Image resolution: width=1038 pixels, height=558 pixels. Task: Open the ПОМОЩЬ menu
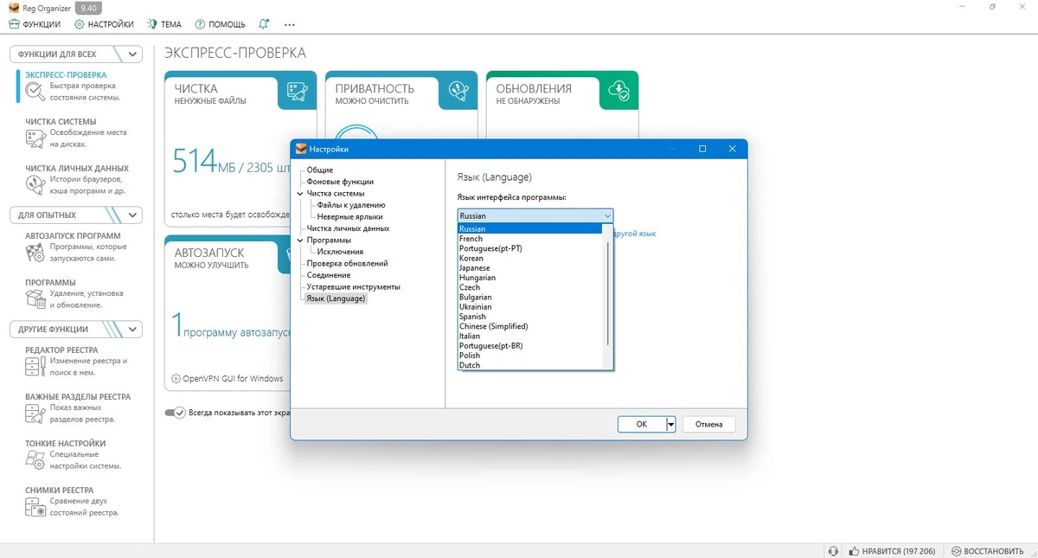tap(220, 24)
